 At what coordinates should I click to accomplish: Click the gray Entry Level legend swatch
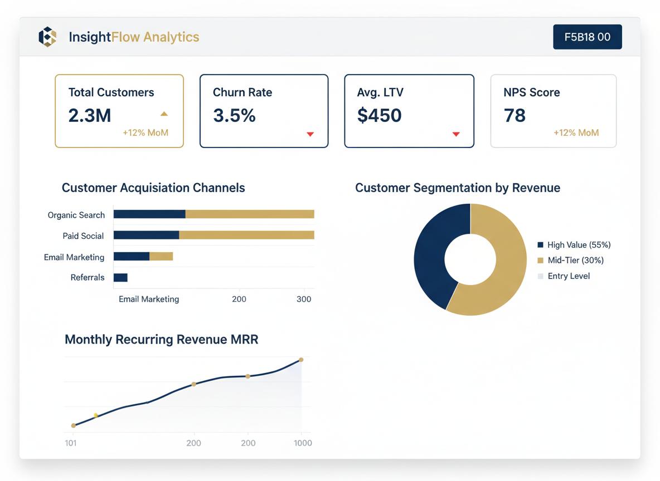click(541, 276)
